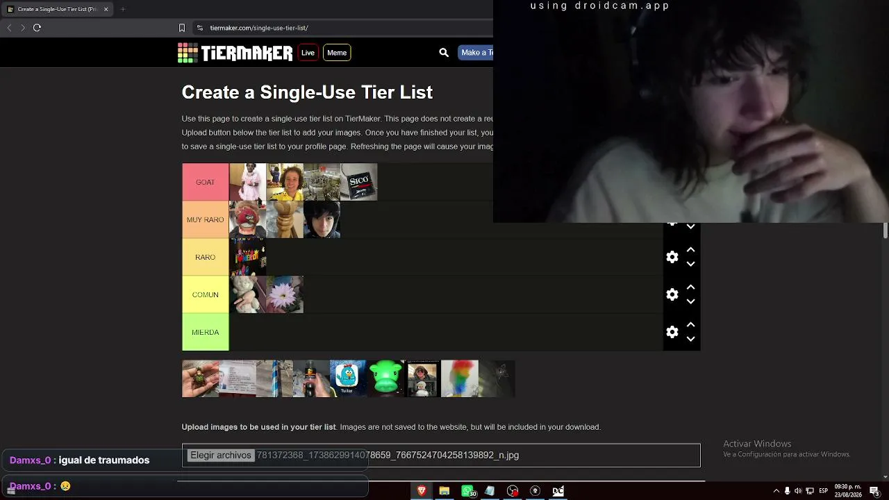The height and width of the screenshot is (500, 889).
Task: Click the round taskbar icon right of OBS
Action: 535,491
